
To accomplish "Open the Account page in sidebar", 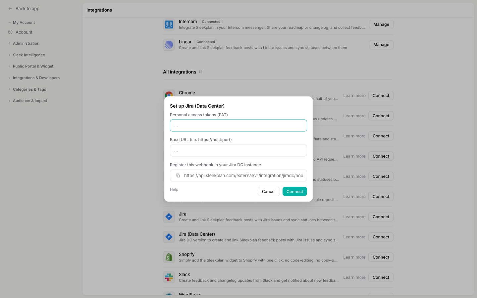I will [x=24, y=32].
